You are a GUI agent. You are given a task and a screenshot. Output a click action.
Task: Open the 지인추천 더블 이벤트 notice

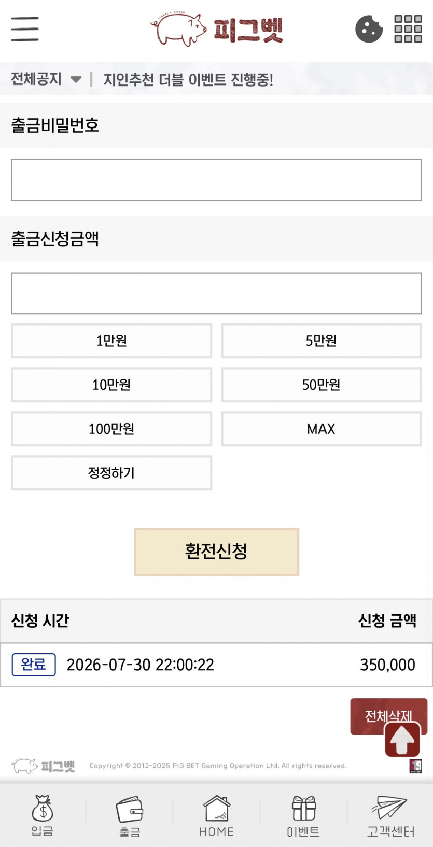click(188, 79)
